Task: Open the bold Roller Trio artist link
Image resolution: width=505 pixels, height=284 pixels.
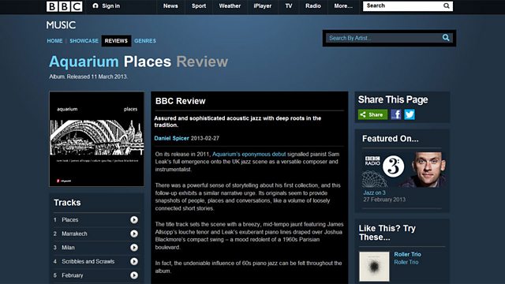Action: (x=407, y=254)
